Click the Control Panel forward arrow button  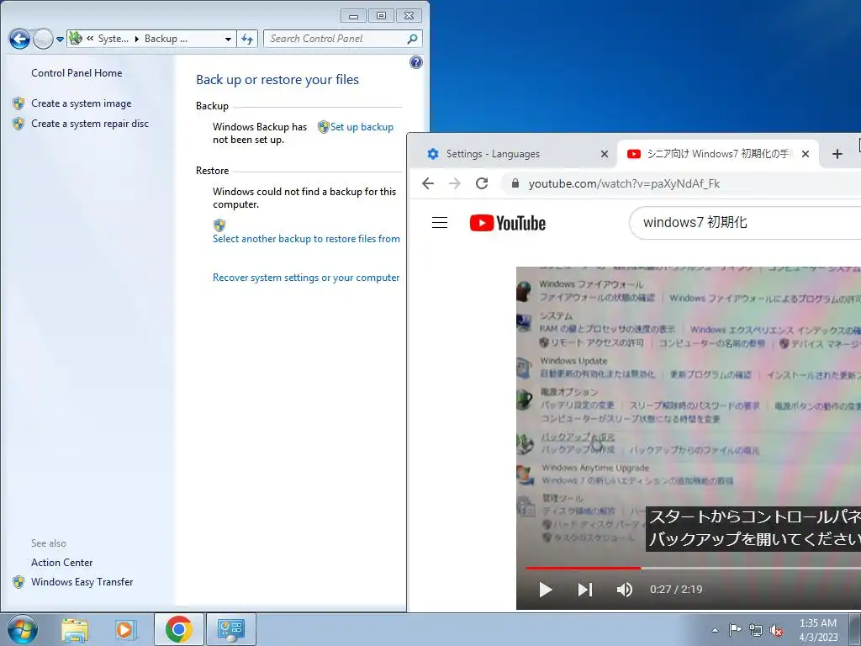(x=43, y=39)
